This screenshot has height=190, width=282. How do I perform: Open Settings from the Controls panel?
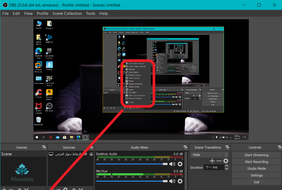point(256,175)
